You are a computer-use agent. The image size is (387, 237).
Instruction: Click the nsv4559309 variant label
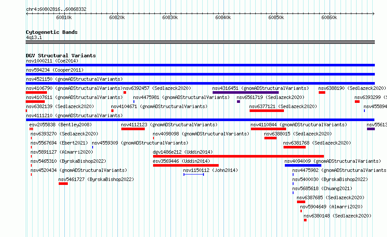pyautogui.click(x=140, y=143)
